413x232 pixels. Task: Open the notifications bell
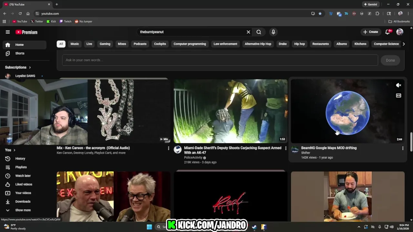(x=388, y=32)
